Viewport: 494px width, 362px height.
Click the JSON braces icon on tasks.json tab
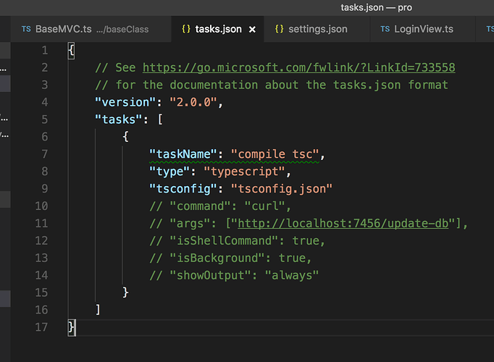186,29
